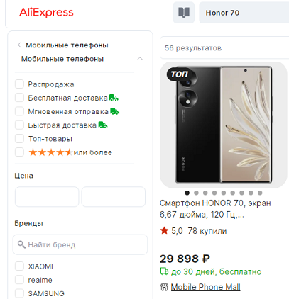Click the green delivery truck icon under price

click(x=164, y=271)
